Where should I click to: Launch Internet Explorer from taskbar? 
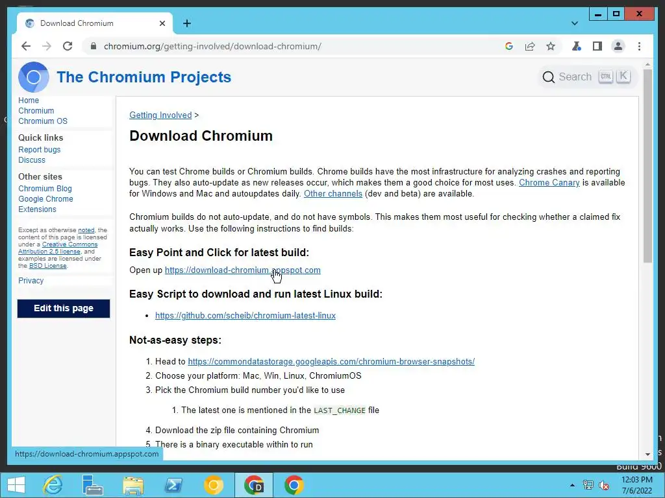[53, 485]
